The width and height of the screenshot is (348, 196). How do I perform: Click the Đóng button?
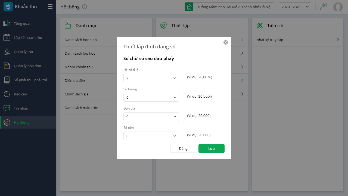[183, 148]
